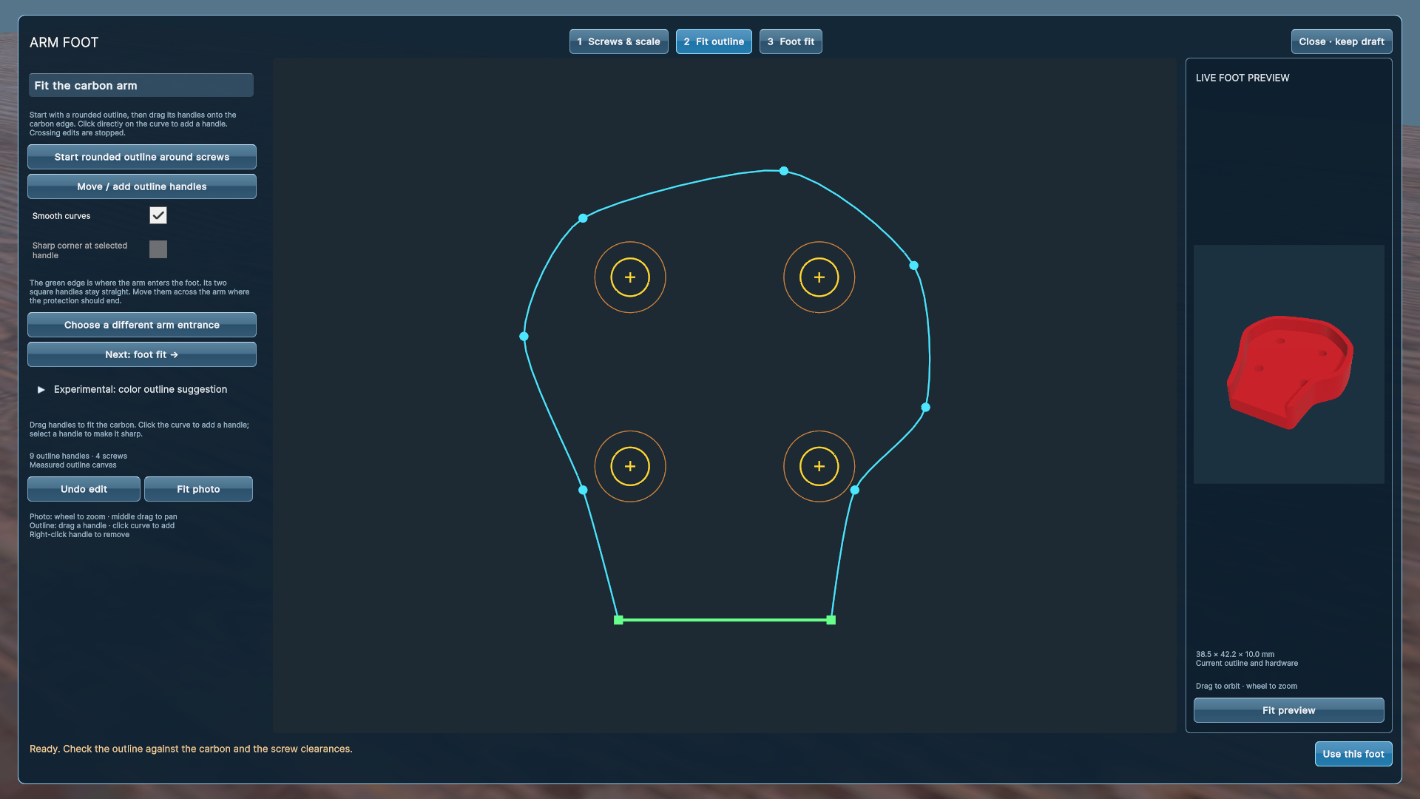Go to Next: foot fit step

[x=142, y=354]
